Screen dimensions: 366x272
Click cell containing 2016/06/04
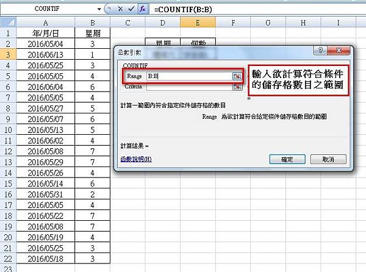click(46, 87)
